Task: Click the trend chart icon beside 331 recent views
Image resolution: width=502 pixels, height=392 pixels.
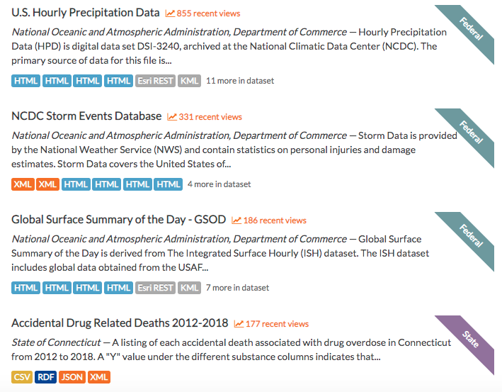Action: [x=172, y=117]
